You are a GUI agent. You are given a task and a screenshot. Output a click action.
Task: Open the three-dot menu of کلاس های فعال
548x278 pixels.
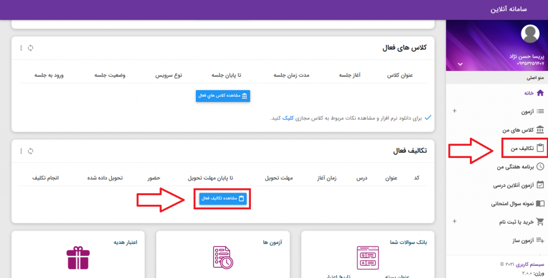pos(21,47)
